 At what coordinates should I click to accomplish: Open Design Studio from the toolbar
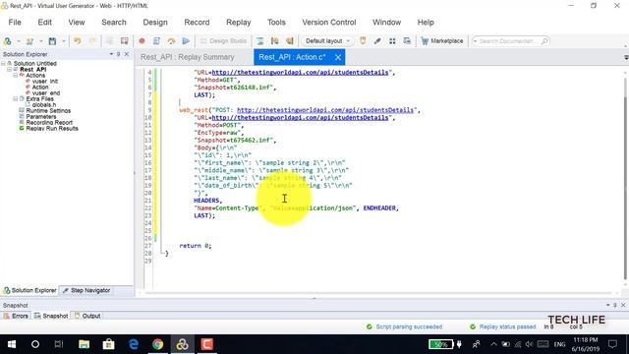click(223, 41)
